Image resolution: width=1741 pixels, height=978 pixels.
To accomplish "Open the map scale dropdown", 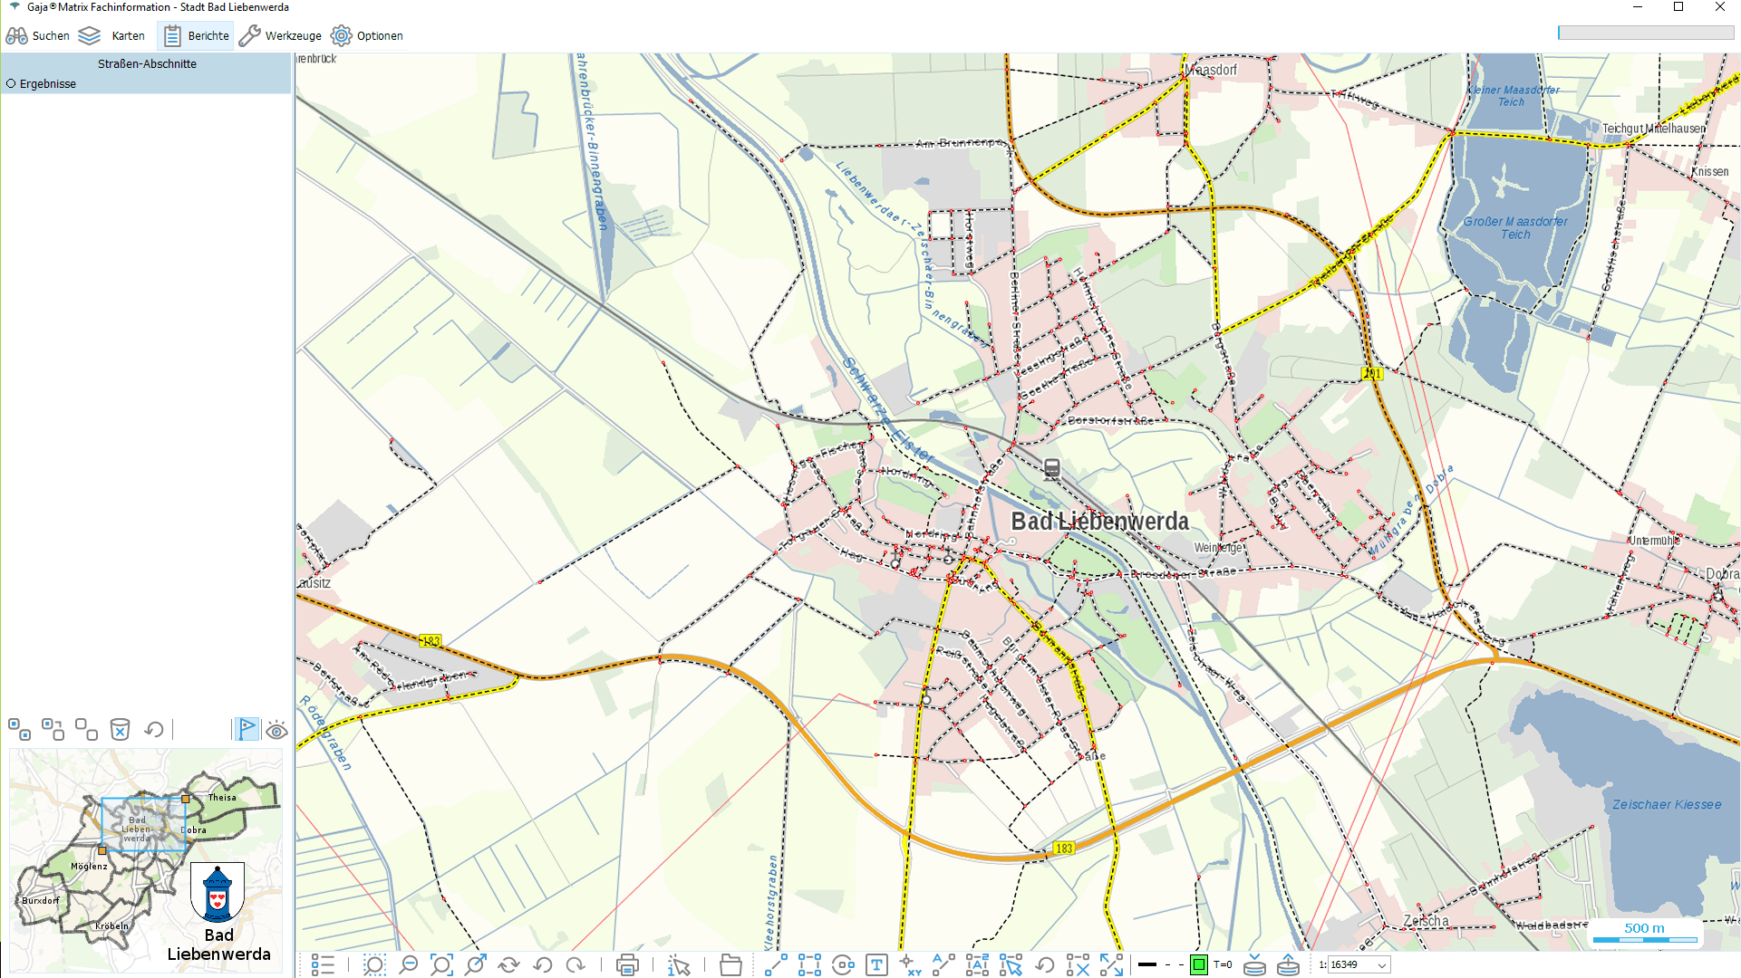I will click(1381, 965).
